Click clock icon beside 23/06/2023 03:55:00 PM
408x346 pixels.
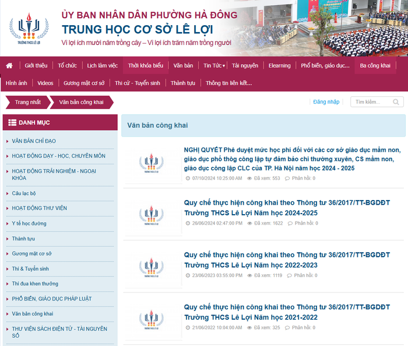(188, 275)
